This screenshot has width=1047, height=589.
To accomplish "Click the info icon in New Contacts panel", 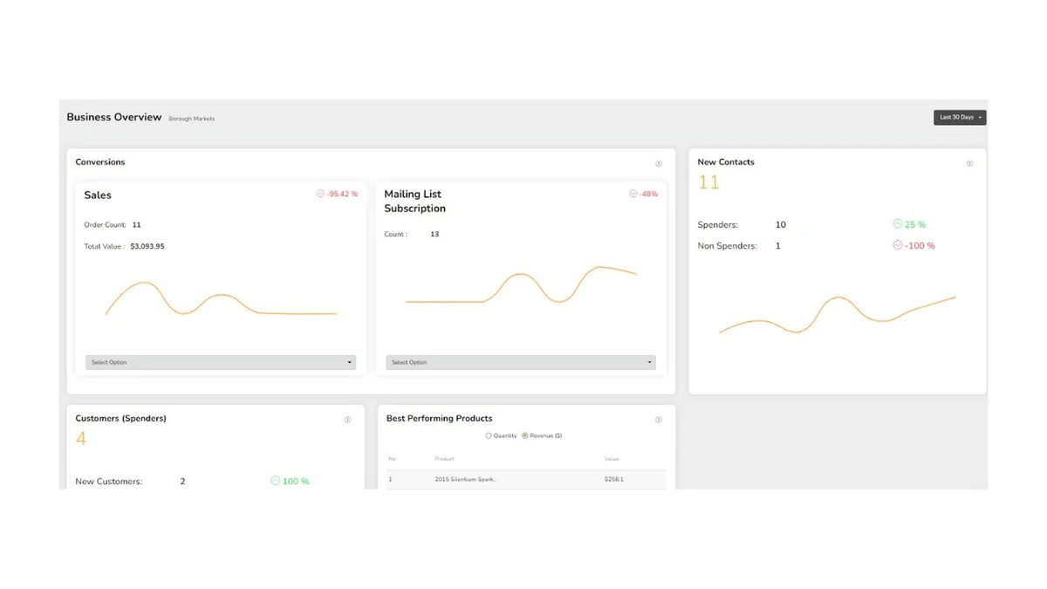I will point(969,163).
